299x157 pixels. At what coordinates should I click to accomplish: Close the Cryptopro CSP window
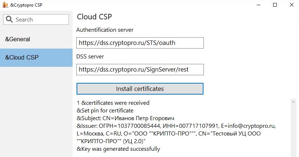pos(292,5)
